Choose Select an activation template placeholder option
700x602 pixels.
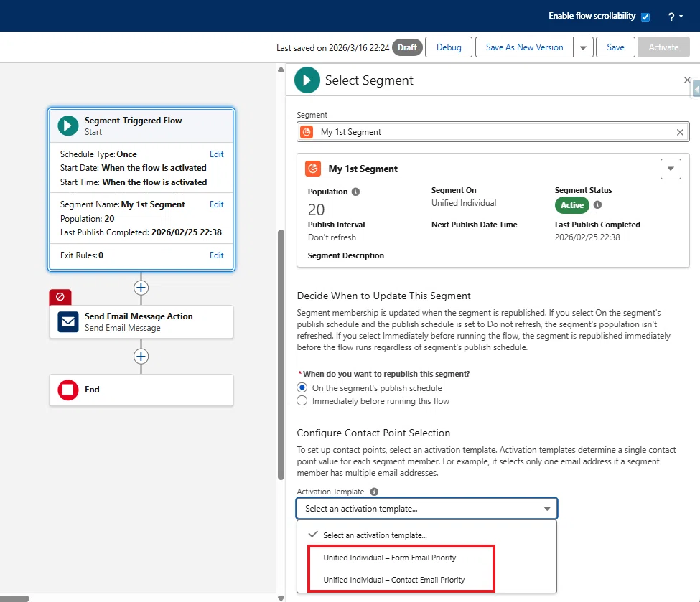[x=426, y=535]
